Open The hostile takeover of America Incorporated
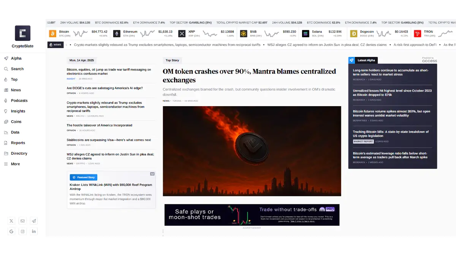This screenshot has height=256, width=456. tap(100, 125)
